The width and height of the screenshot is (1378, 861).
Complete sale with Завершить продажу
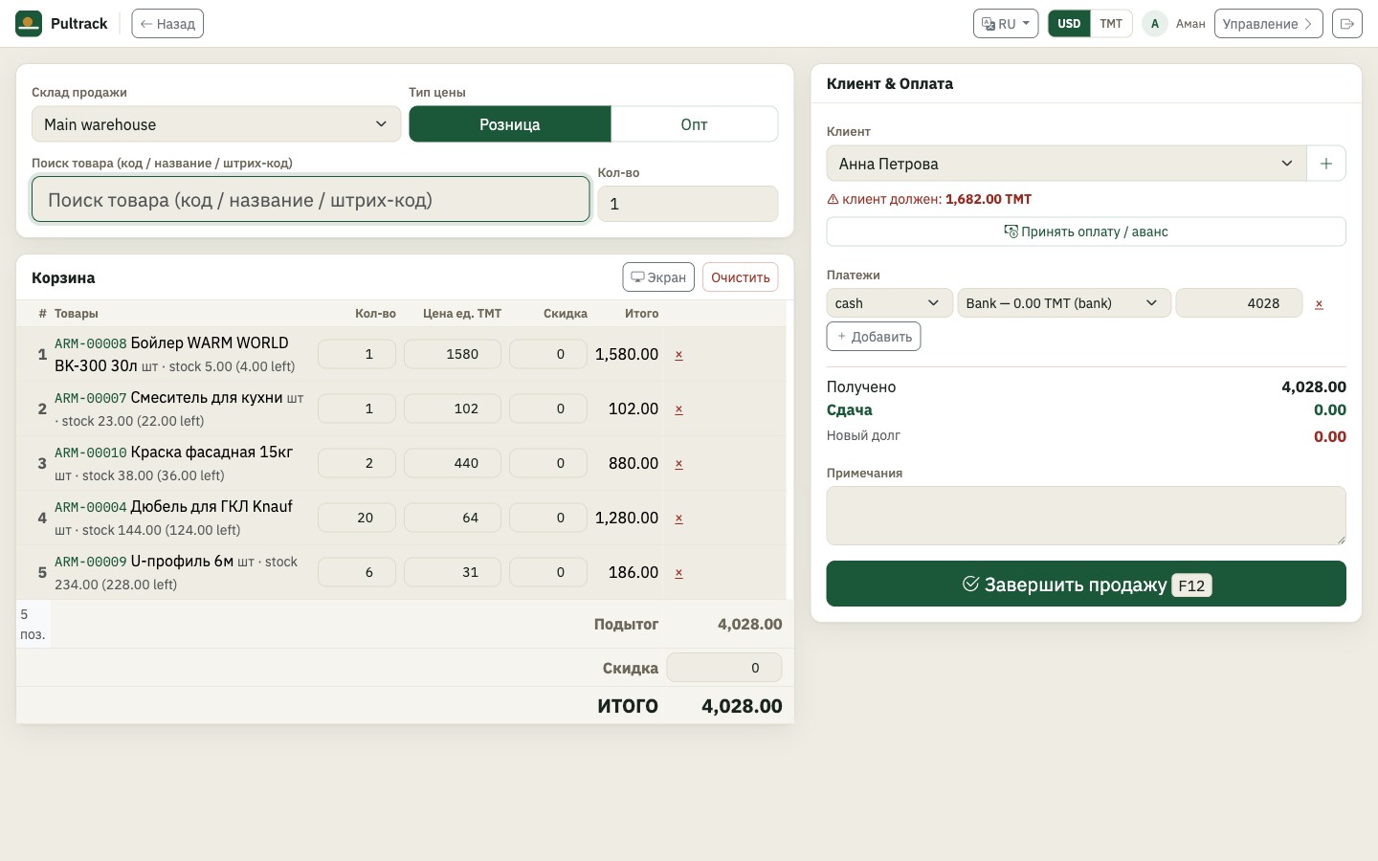click(1086, 584)
